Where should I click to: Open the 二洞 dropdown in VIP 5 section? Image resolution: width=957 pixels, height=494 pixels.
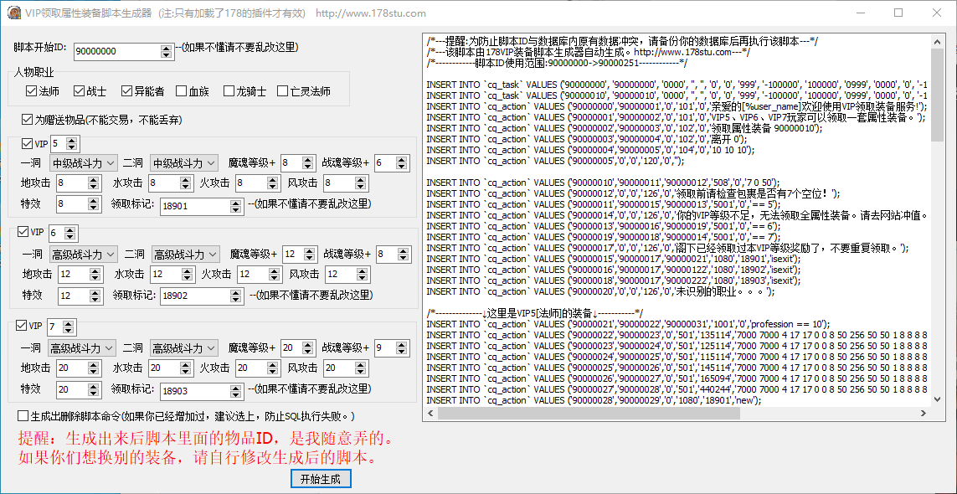click(184, 163)
